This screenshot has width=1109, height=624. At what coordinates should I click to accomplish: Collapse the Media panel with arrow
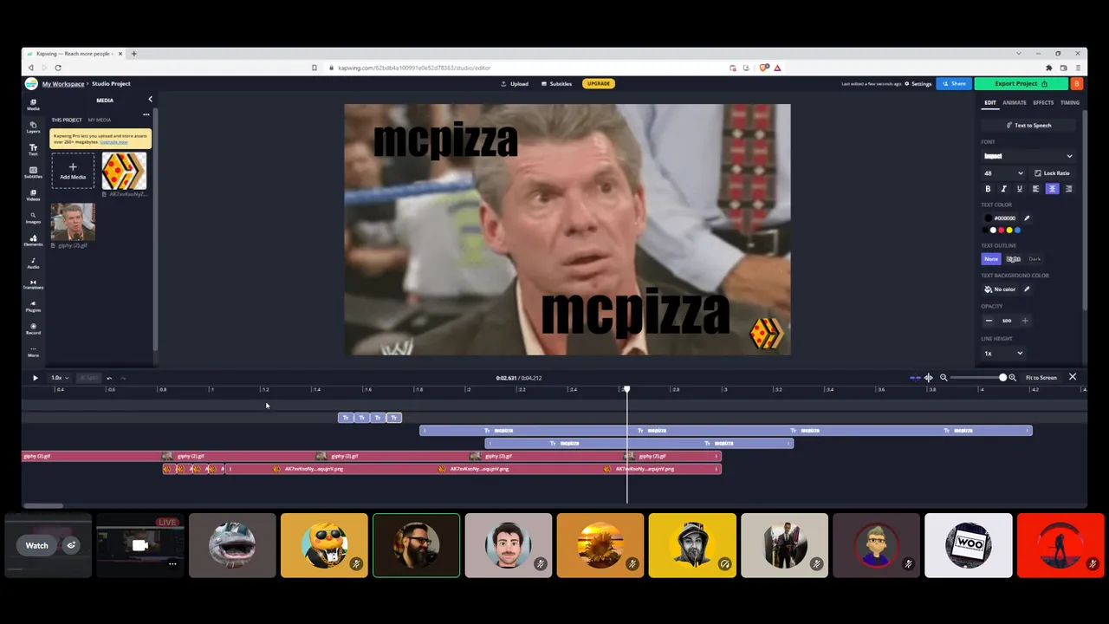[x=150, y=100]
